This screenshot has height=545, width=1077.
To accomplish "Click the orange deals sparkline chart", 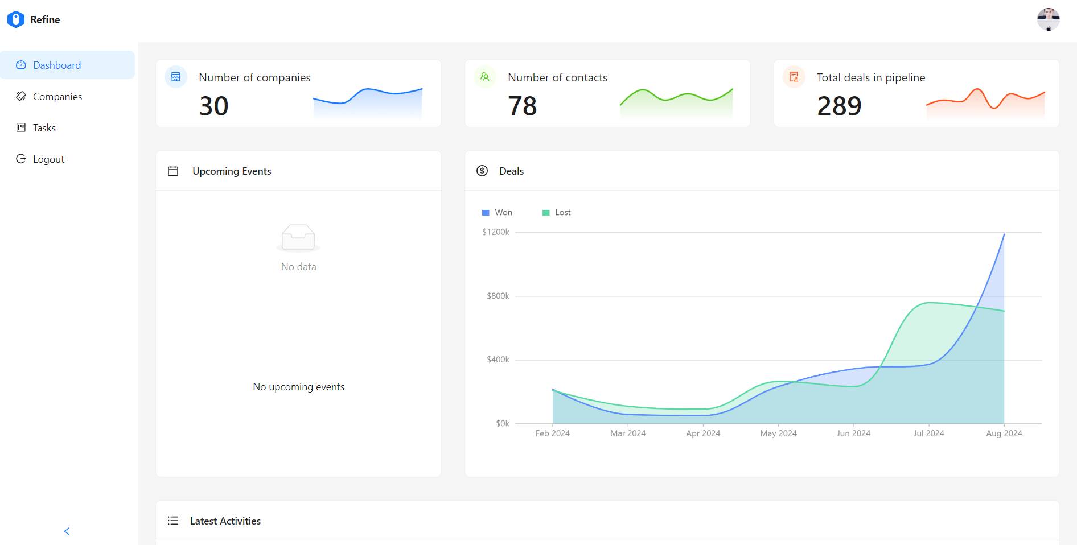I will [985, 103].
